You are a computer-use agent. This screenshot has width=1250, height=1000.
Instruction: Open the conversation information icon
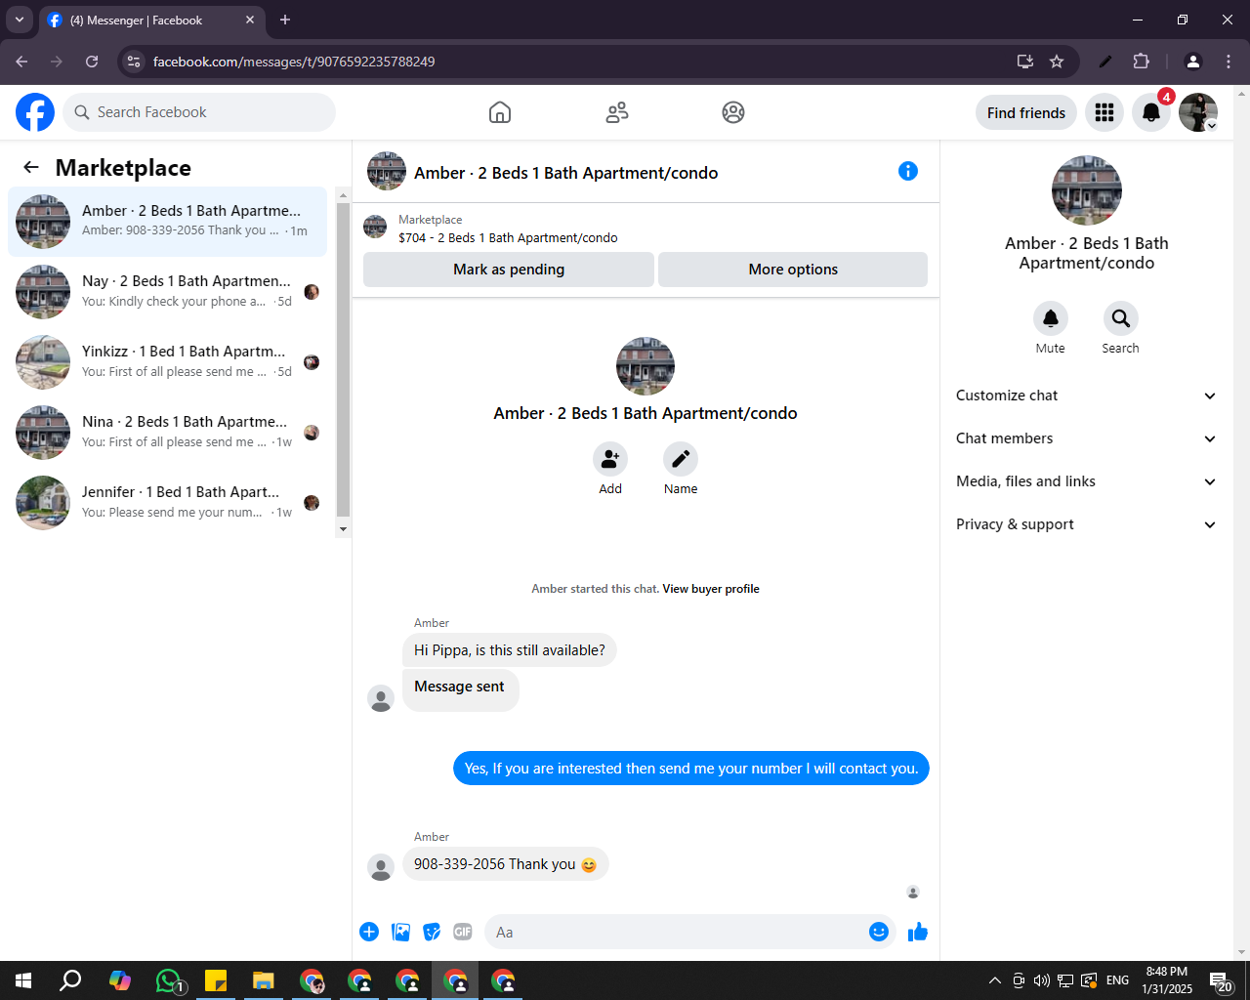908,171
